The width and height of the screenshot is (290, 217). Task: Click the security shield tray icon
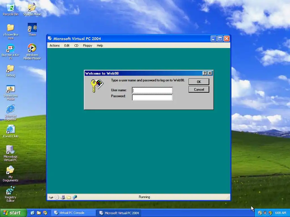pos(270,213)
